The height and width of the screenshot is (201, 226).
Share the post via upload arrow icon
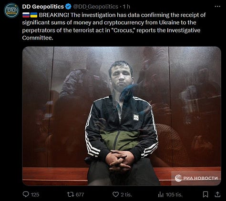(217, 194)
